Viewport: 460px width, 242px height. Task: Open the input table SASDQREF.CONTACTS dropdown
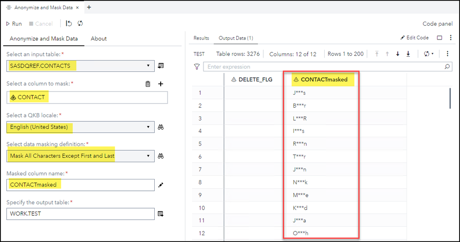(x=148, y=66)
